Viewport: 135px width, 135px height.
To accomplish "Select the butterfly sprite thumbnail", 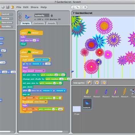I will click(x=87, y=104).
